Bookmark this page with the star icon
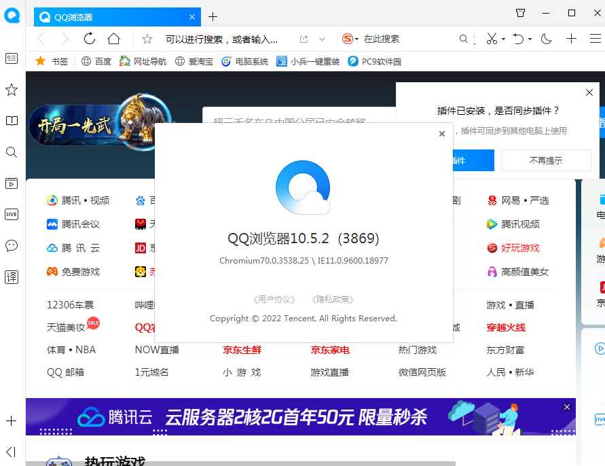605x466 pixels. (x=147, y=39)
